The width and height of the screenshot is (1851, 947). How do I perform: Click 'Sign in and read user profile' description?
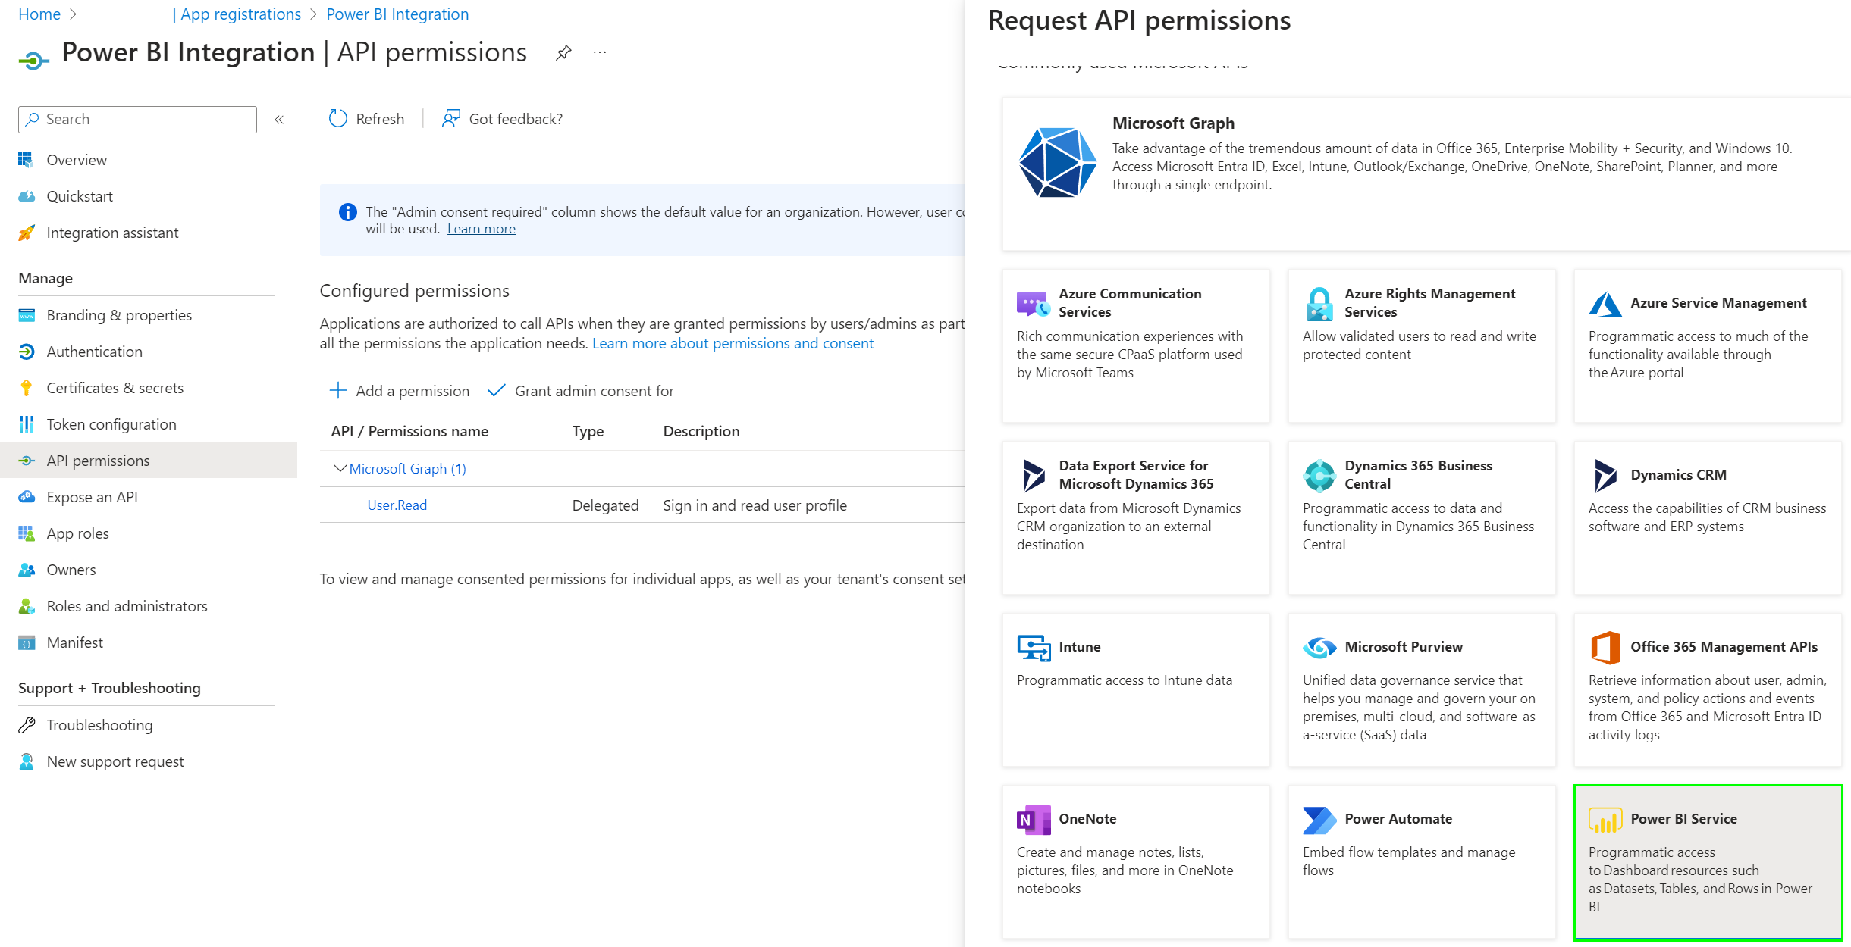coord(755,505)
